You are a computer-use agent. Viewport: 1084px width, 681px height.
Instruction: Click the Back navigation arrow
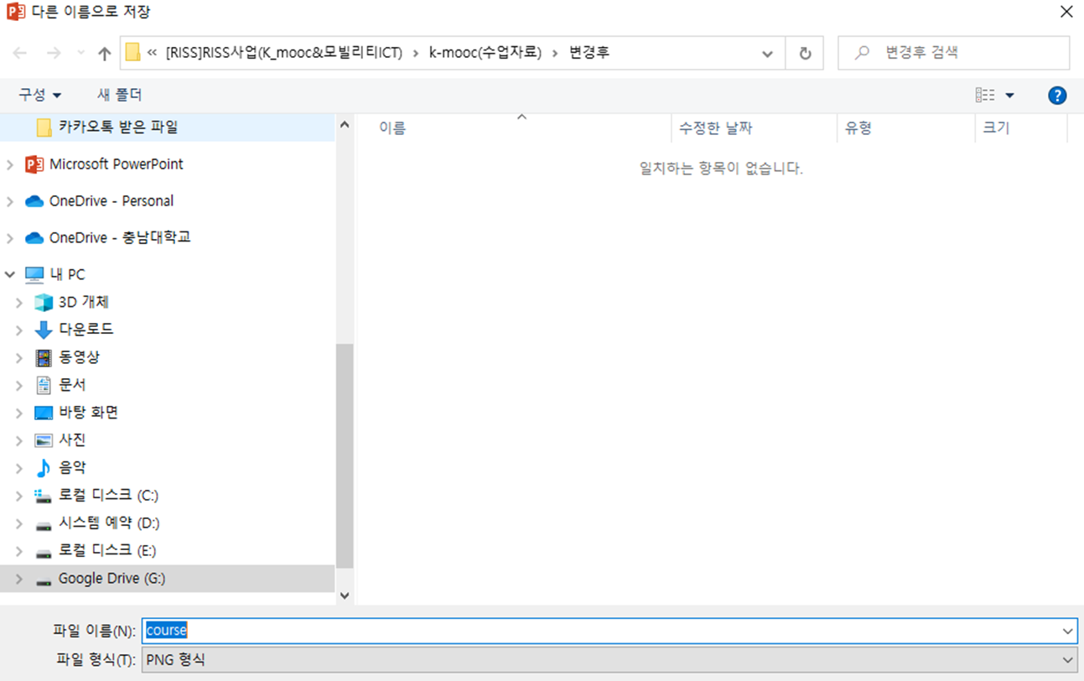point(20,53)
